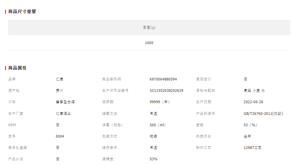Viewport: 297px width, 164px height.
Task: Select the 重量(g) table header cell
Action: pos(149,27)
